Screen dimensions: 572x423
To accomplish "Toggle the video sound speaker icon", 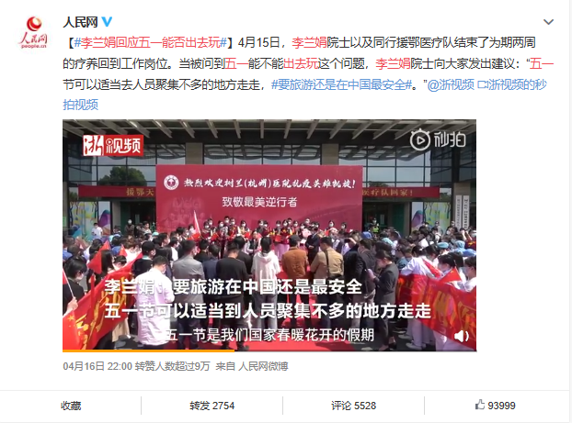I will (x=461, y=336).
